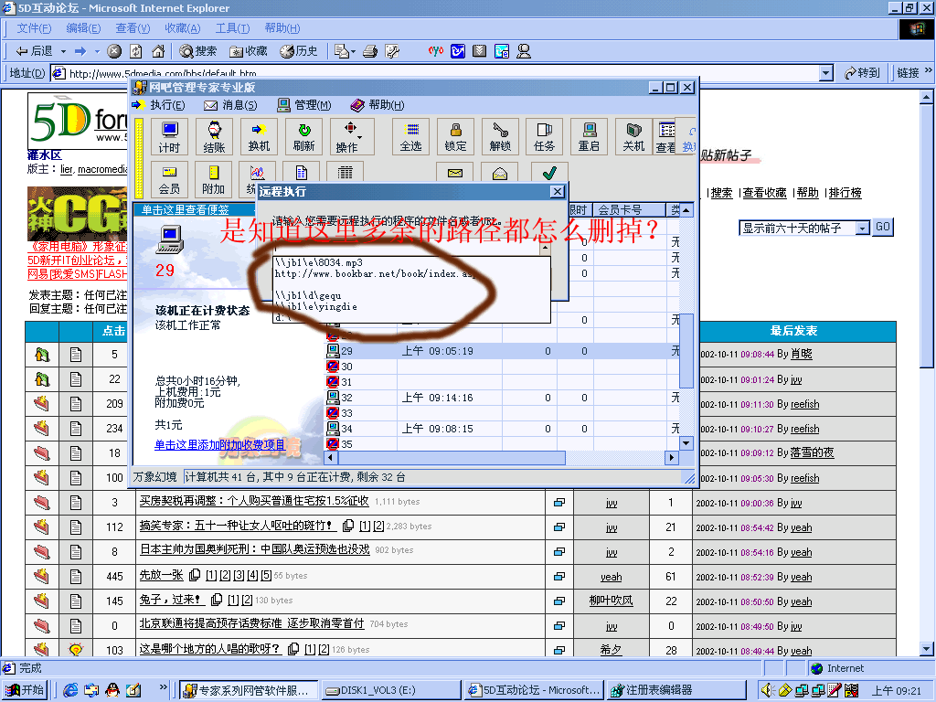Viewport: 936px width, 702px height.
Task: Click the 锁定 padlock icon
Action: point(455,136)
